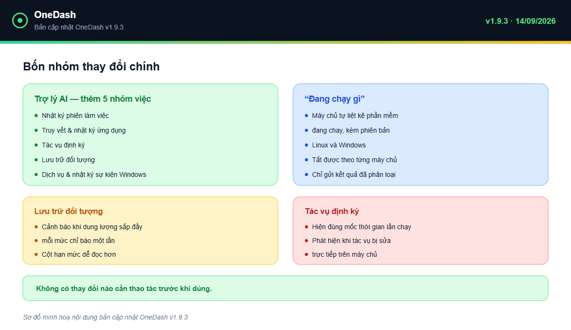Screen dimensions: 571x330
Task: Click yellow card title 'Lưu trữ đối tượng'
Action: 69,211
